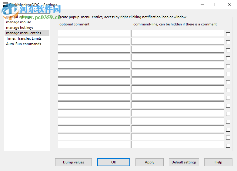Click the second optional comment field
This screenshot has height=171, width=237.
click(x=94, y=41)
